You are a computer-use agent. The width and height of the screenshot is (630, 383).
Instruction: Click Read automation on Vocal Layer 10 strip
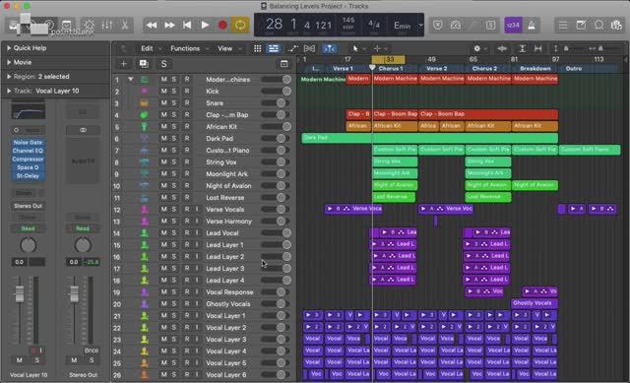(28, 228)
